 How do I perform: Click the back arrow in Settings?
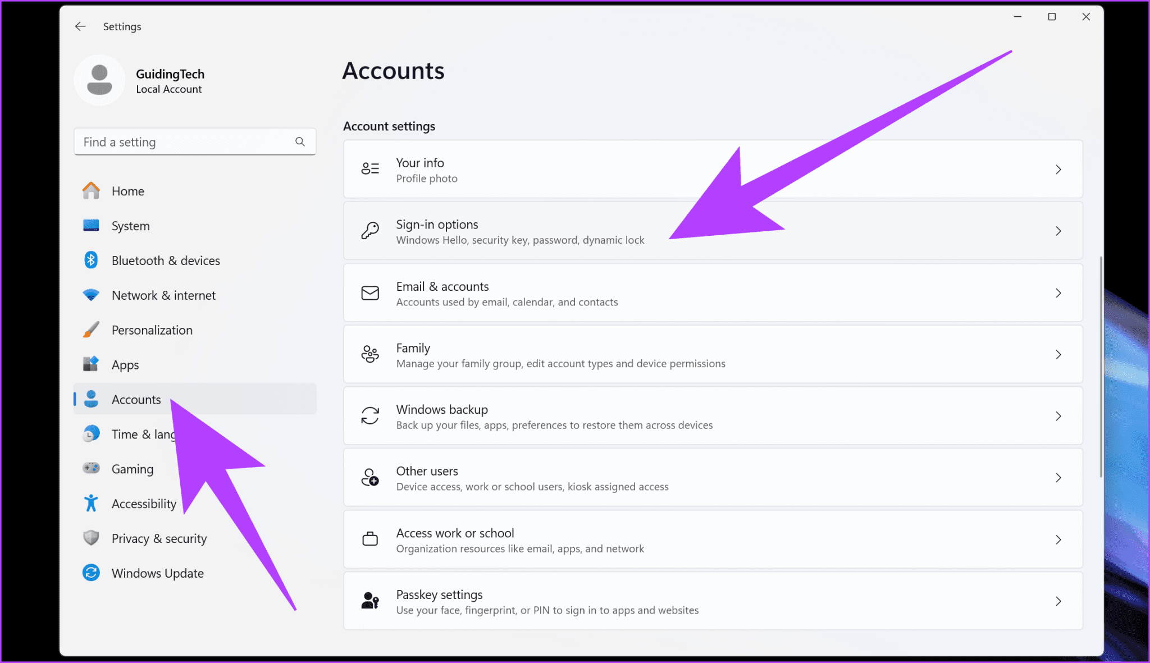(80, 26)
